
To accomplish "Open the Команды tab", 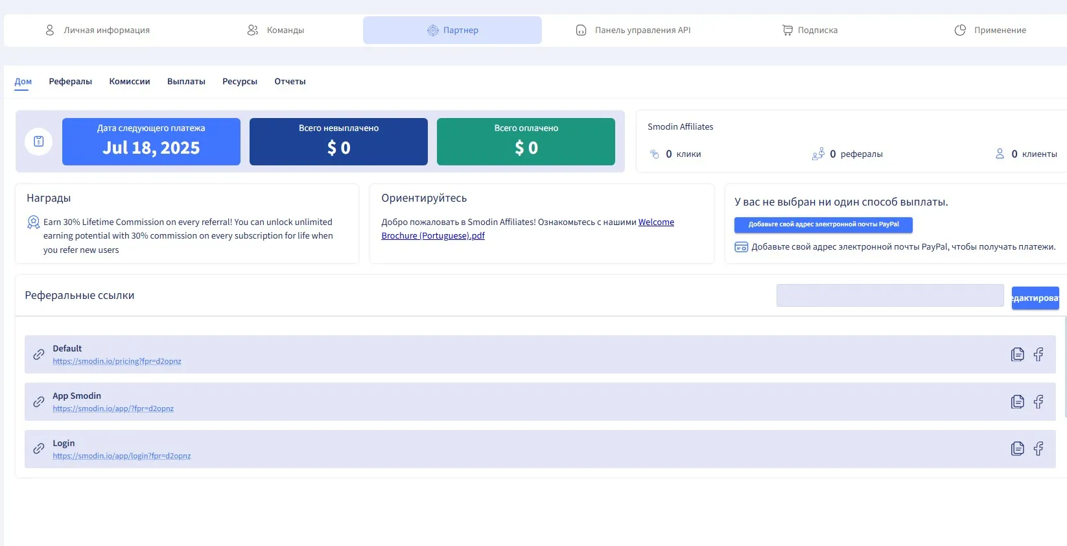I will [276, 30].
